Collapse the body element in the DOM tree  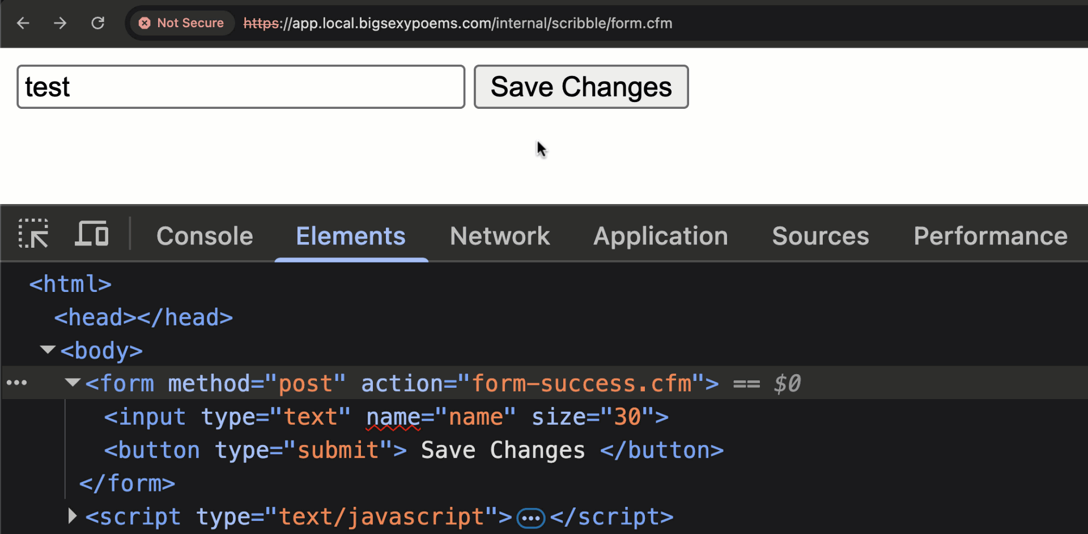click(x=48, y=349)
